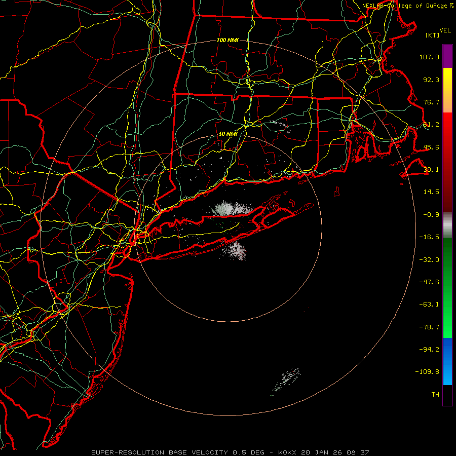Click the -78.7 legend value

[x=429, y=327]
